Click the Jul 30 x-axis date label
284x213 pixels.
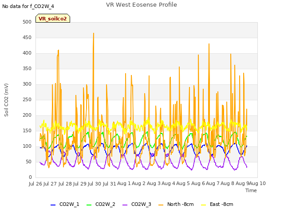[95, 184]
